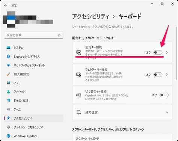Click the ゲーム controller icon
The width and height of the screenshot is (178, 141).
click(8, 109)
